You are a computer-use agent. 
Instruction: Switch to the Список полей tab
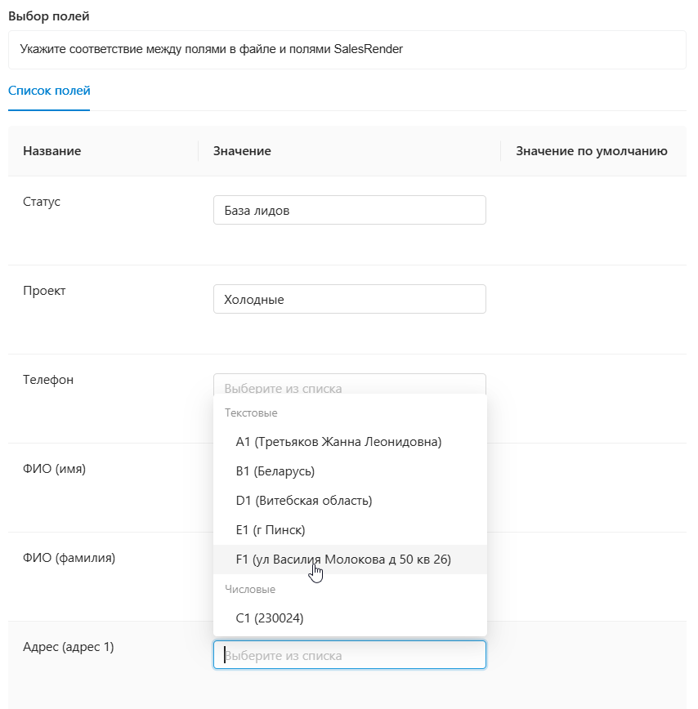(x=49, y=91)
